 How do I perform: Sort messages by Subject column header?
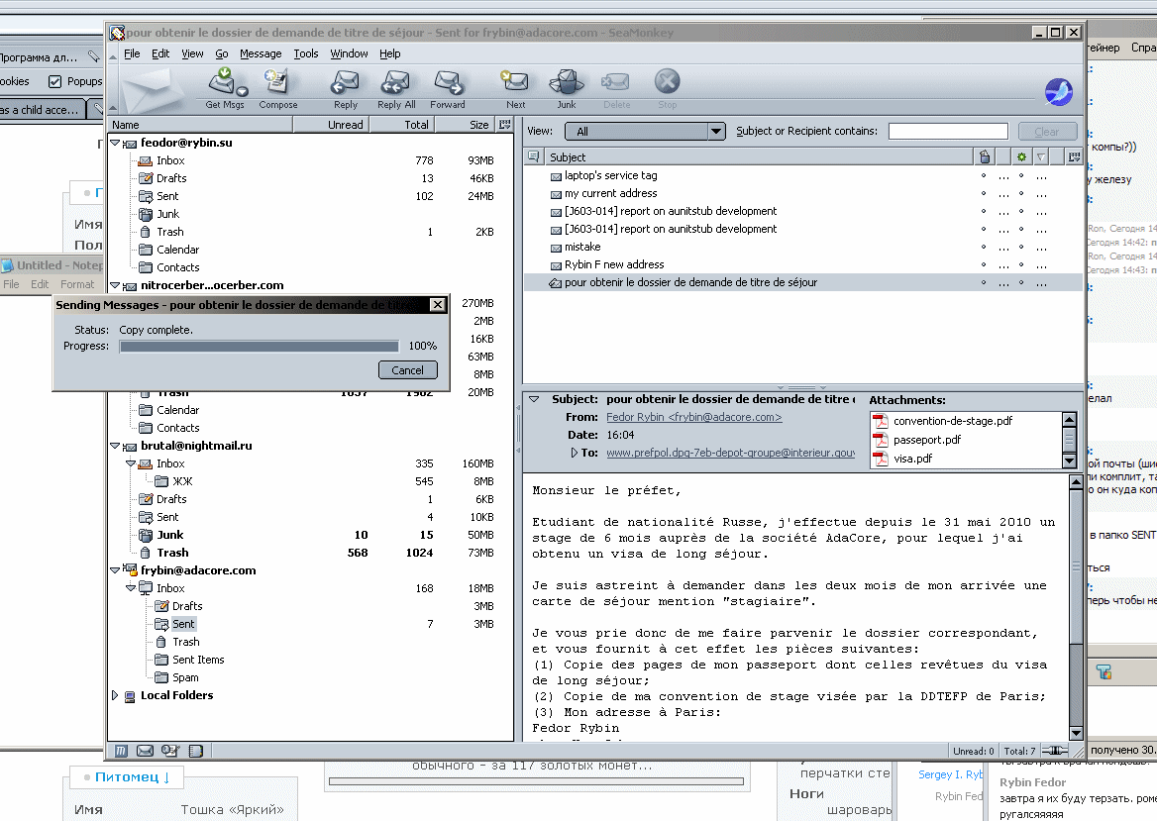pos(759,156)
